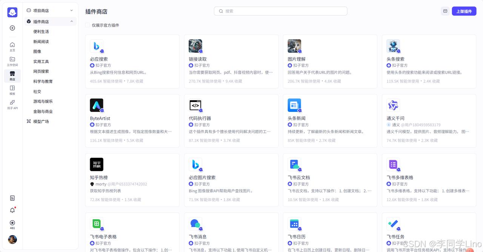483x252 pixels.
Task: Select the 图像 category
Action: tap(37, 52)
